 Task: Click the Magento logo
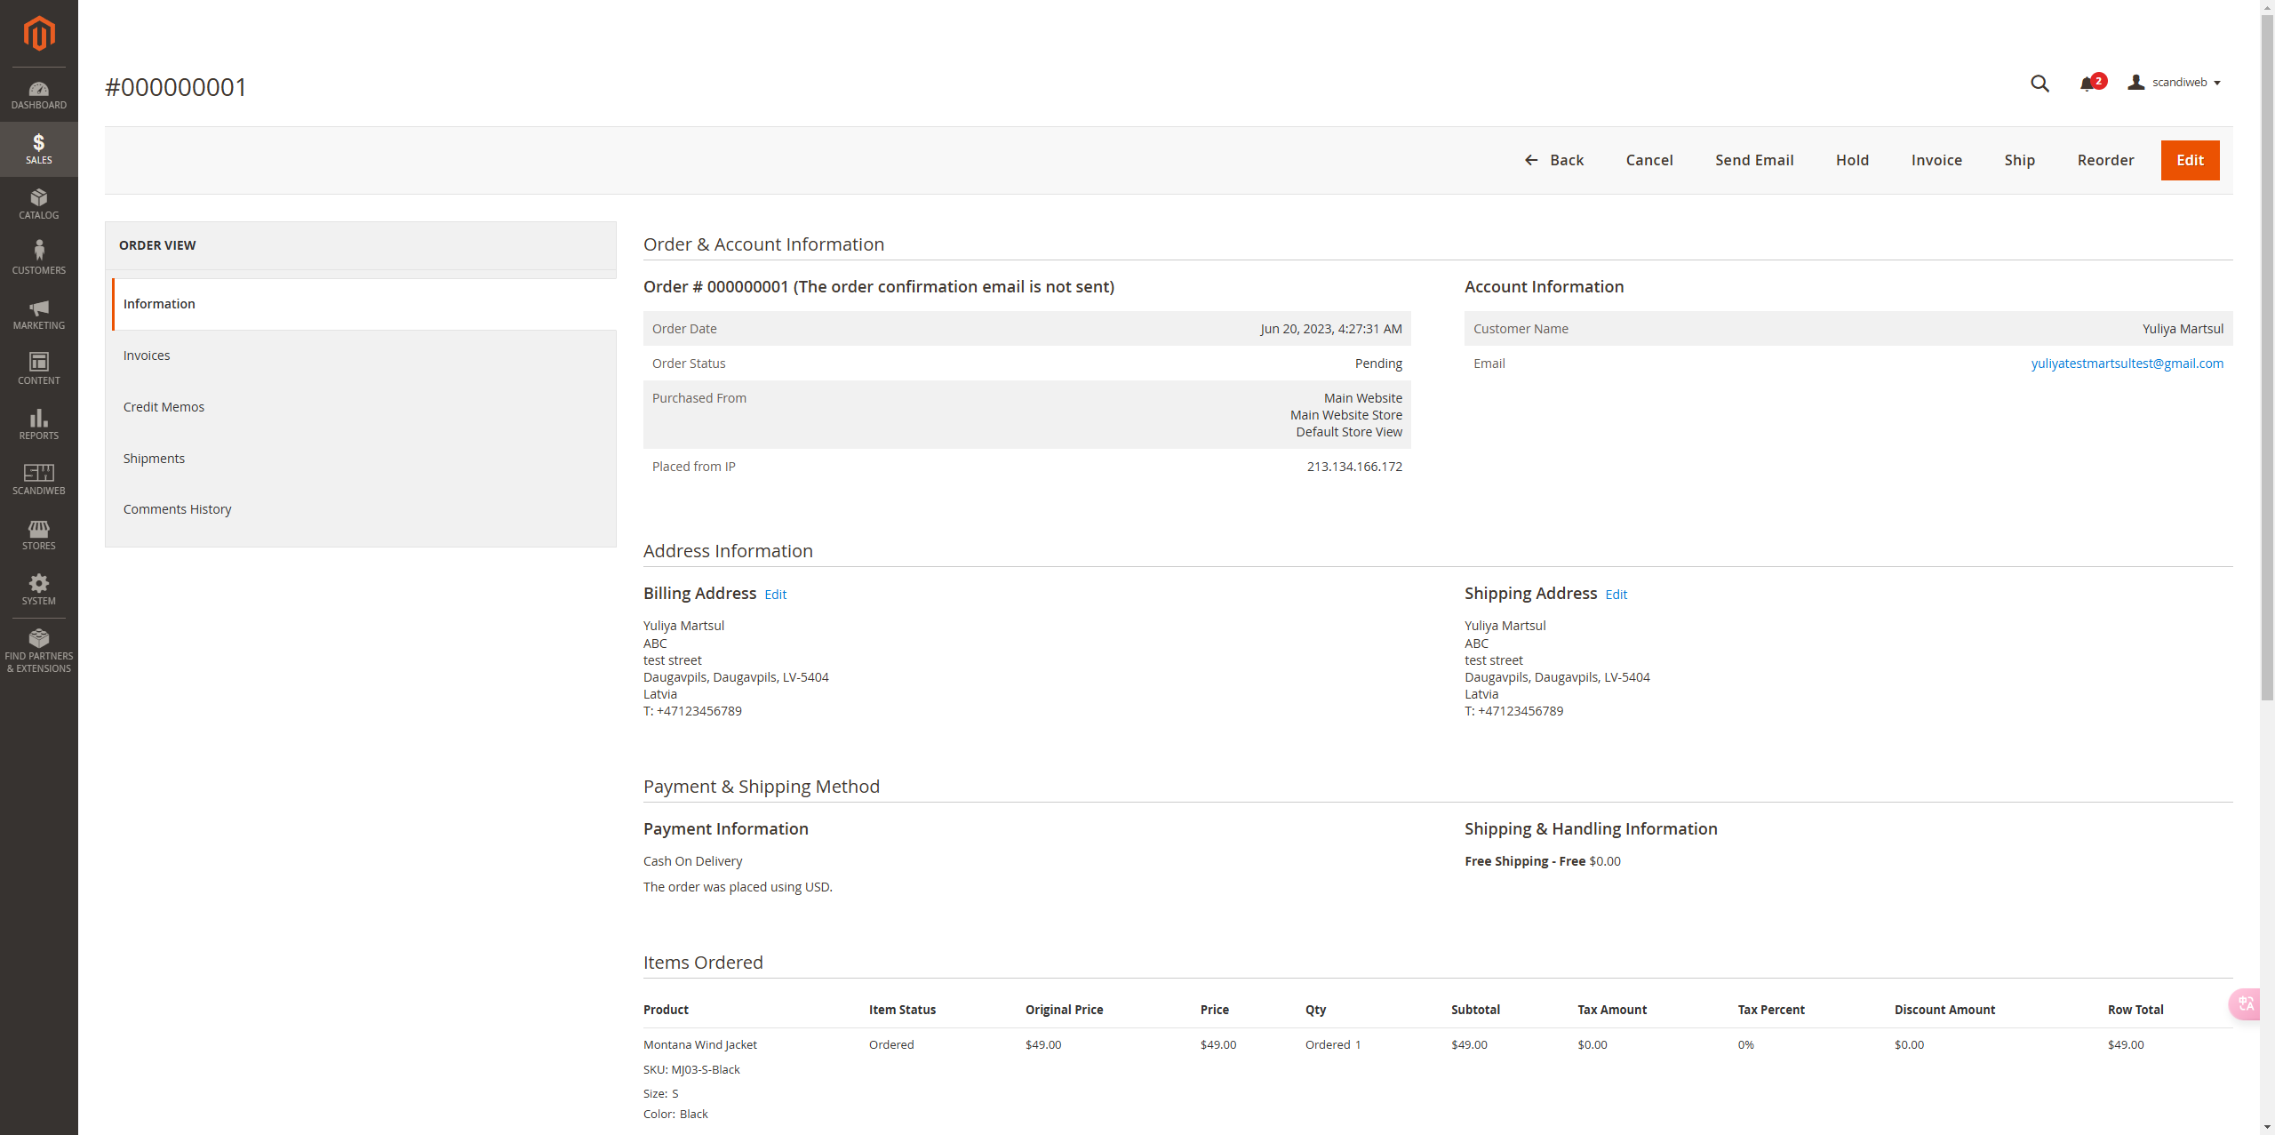click(38, 34)
